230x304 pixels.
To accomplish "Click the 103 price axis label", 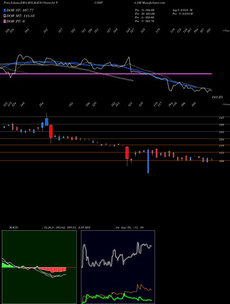I will pos(222,161).
